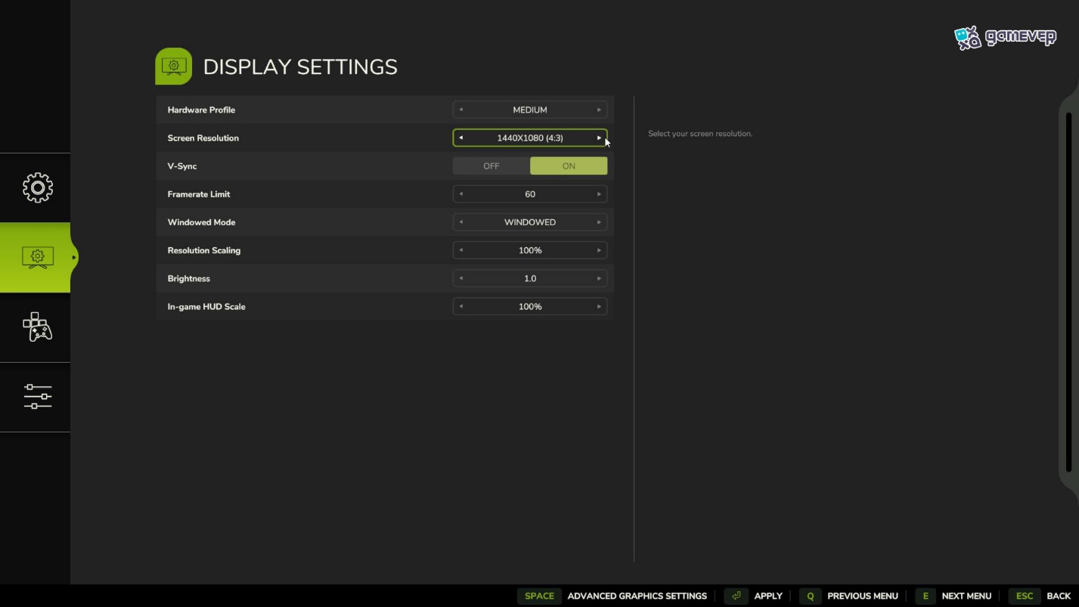Screen dimensions: 1079x607
Task: Click the vertical scrollbar on right edge
Action: tap(1068, 292)
